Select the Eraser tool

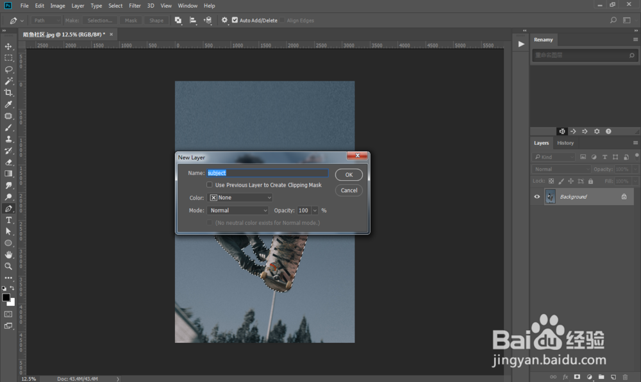tap(8, 162)
